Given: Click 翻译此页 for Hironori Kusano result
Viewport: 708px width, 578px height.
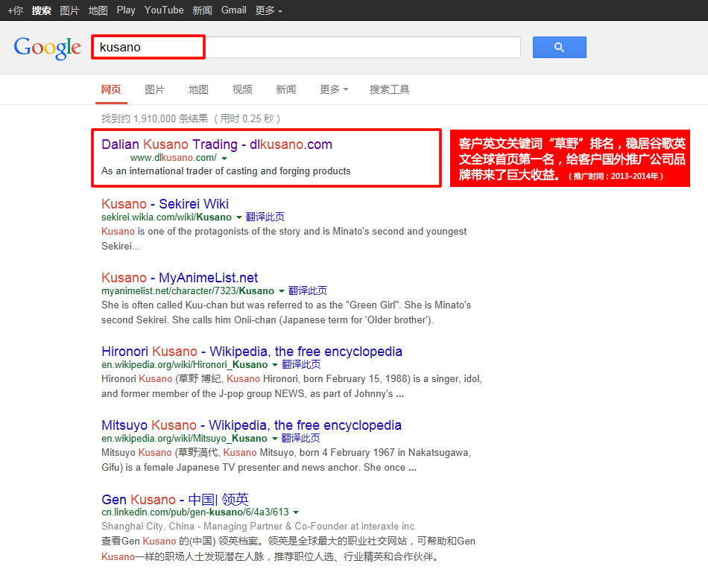Looking at the screenshot, I should pyautogui.click(x=301, y=364).
